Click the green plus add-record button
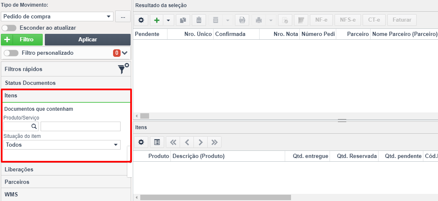This screenshot has height=201, width=438. (157, 20)
